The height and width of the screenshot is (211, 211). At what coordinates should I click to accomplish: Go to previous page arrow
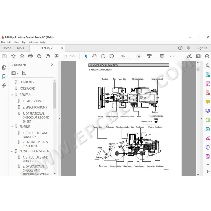[48, 56]
